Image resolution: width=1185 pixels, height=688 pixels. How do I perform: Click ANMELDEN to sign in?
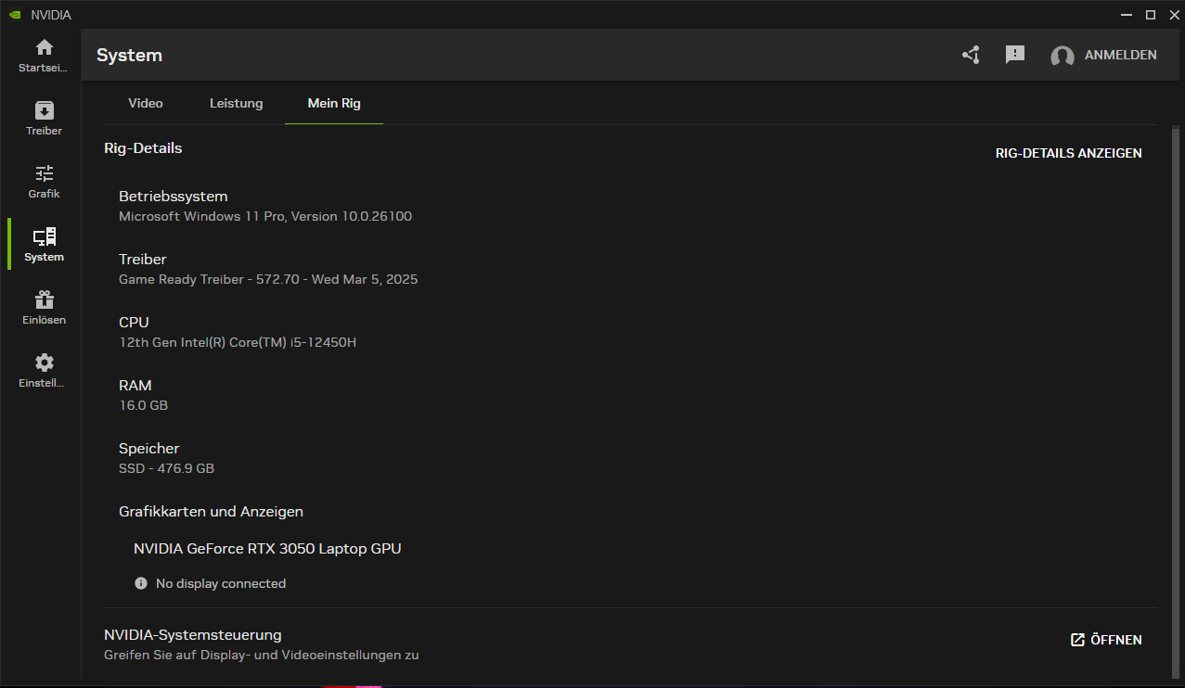(1121, 56)
